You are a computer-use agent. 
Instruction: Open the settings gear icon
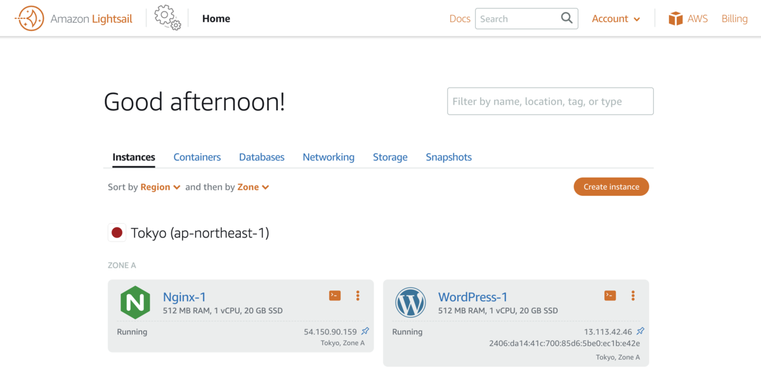point(167,18)
